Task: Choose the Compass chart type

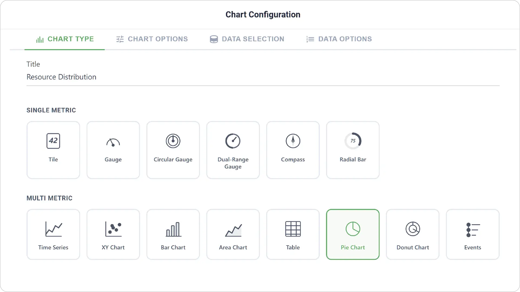Action: pos(293,150)
